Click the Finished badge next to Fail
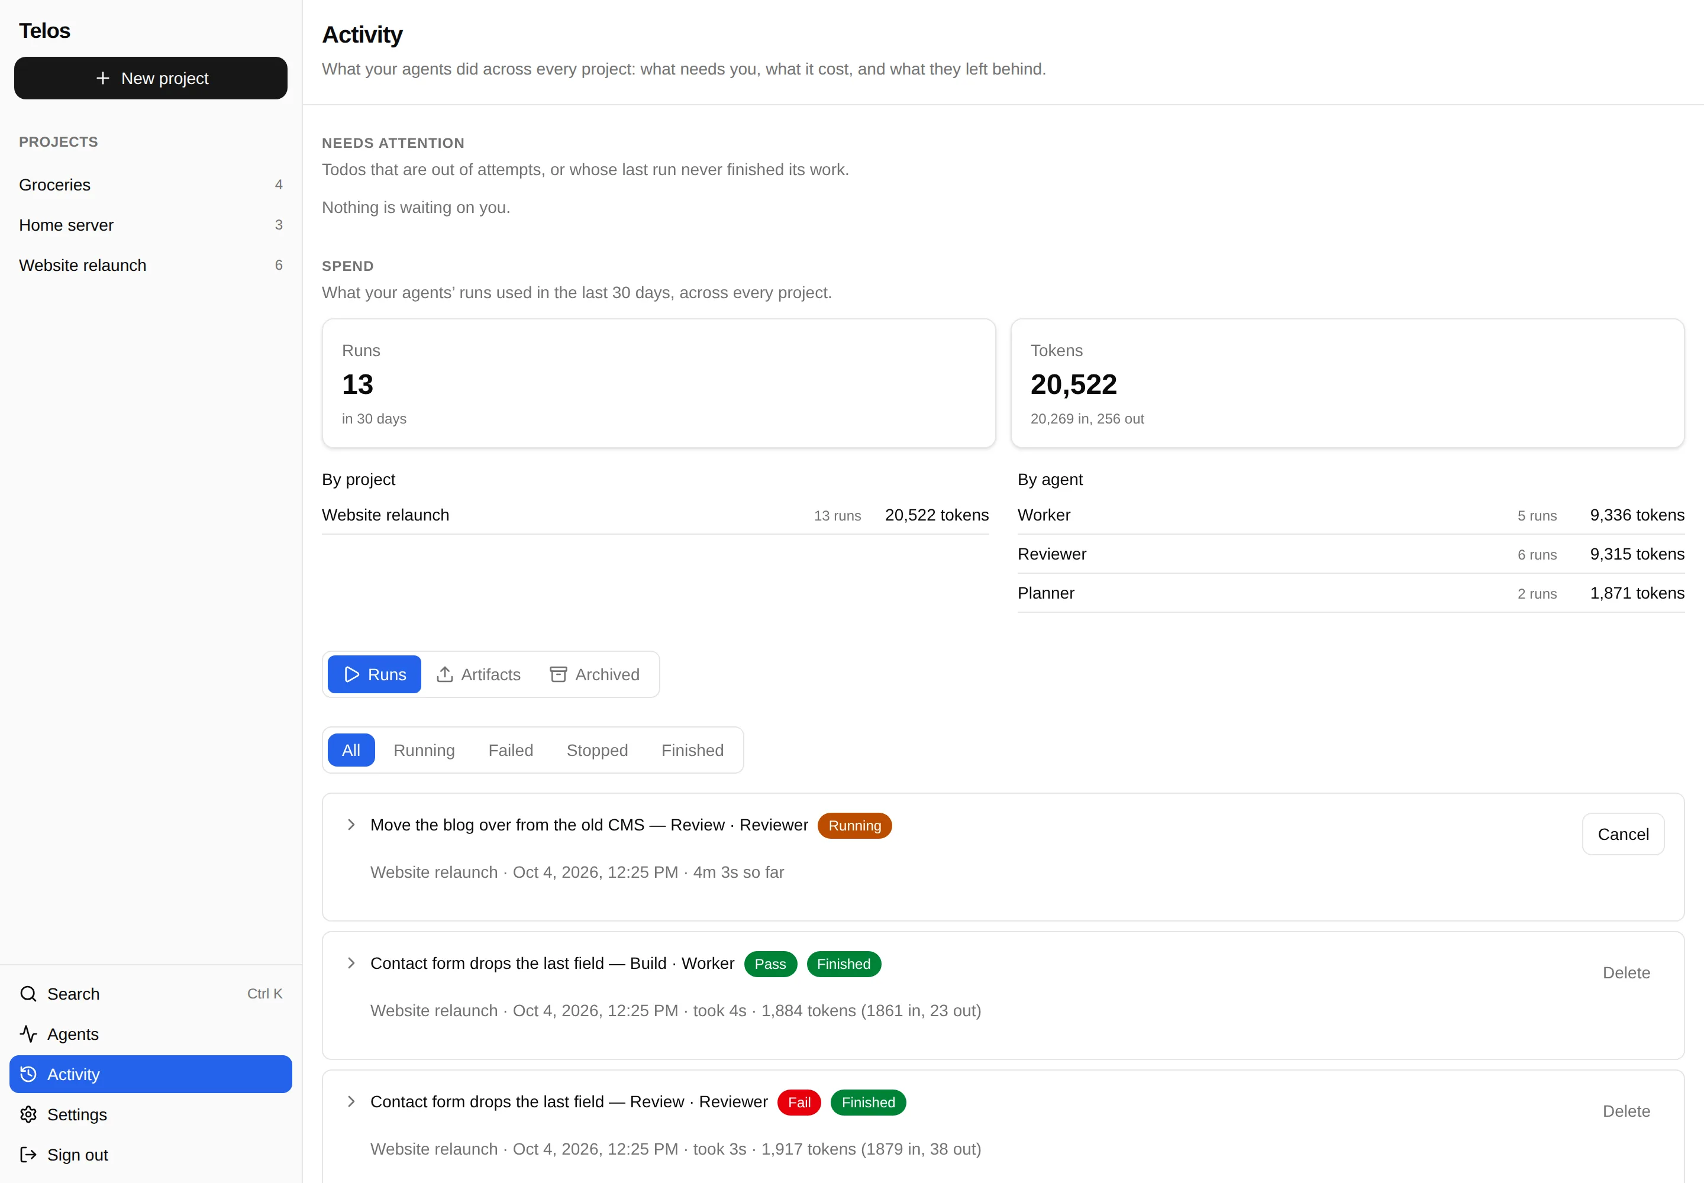Viewport: 1704px width, 1183px height. (x=869, y=1103)
